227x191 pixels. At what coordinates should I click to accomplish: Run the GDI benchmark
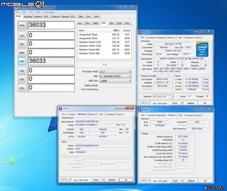click(22, 71)
